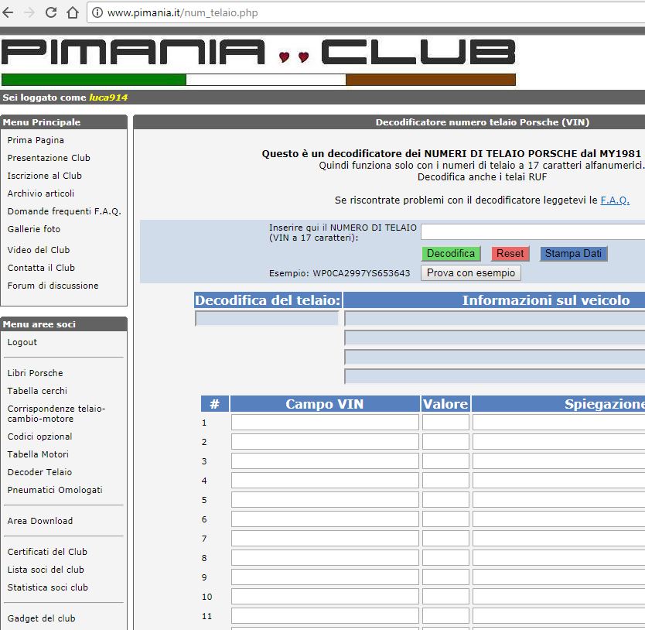Click the Menu Principale panel header
Image resolution: width=645 pixels, height=630 pixels.
63,122
